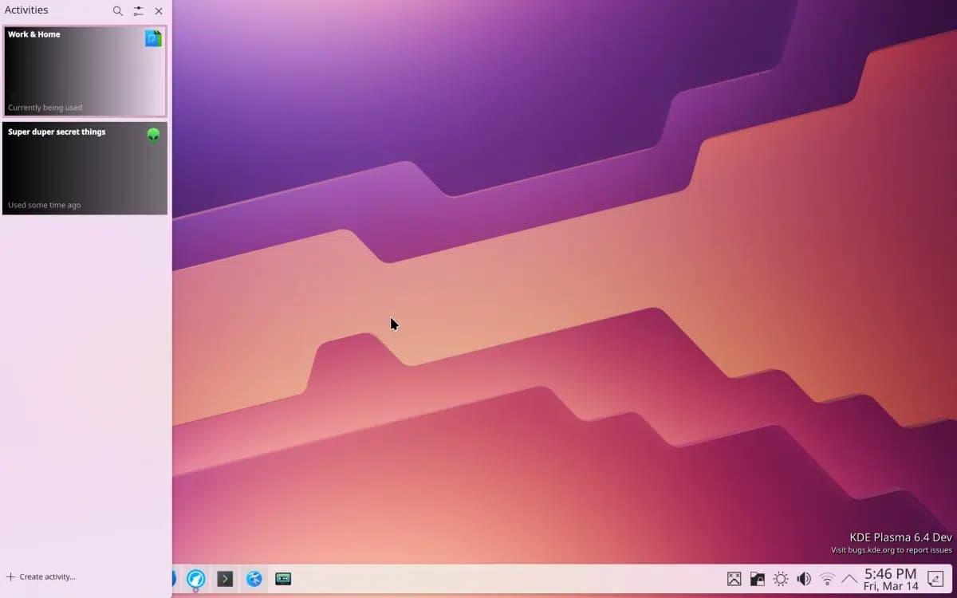This screenshot has width=957, height=598.
Task: Open the round blue browser taskbar icon
Action: (x=196, y=579)
